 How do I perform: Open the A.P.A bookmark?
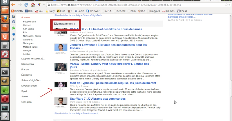click(107, 11)
